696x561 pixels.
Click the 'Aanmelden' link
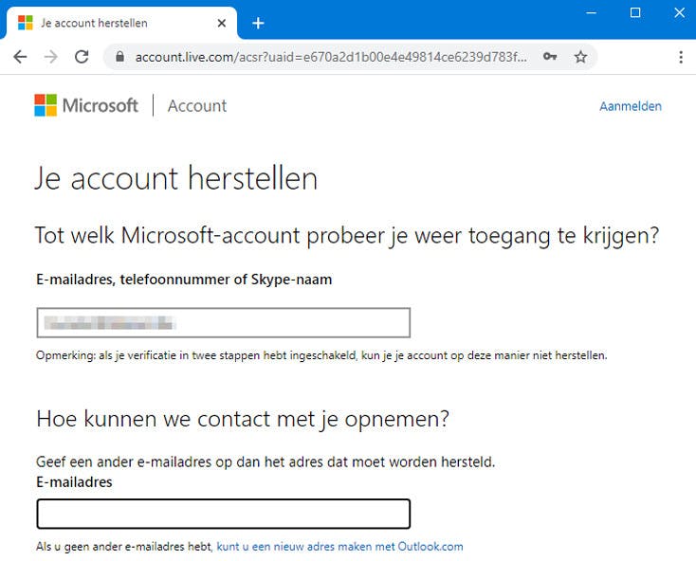tap(630, 106)
